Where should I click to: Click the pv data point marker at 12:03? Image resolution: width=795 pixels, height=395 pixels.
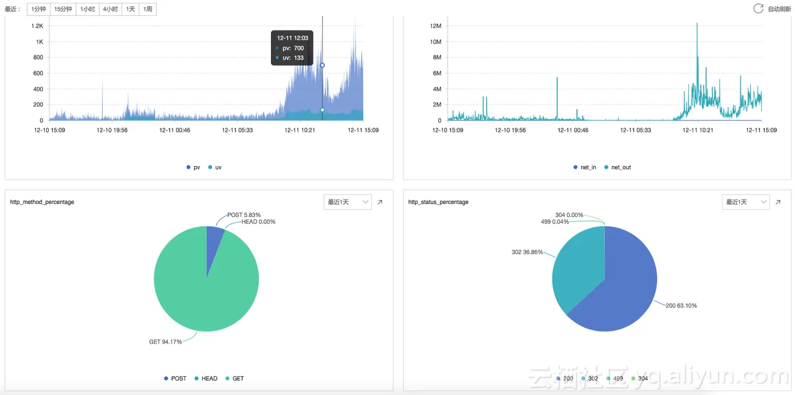323,65
